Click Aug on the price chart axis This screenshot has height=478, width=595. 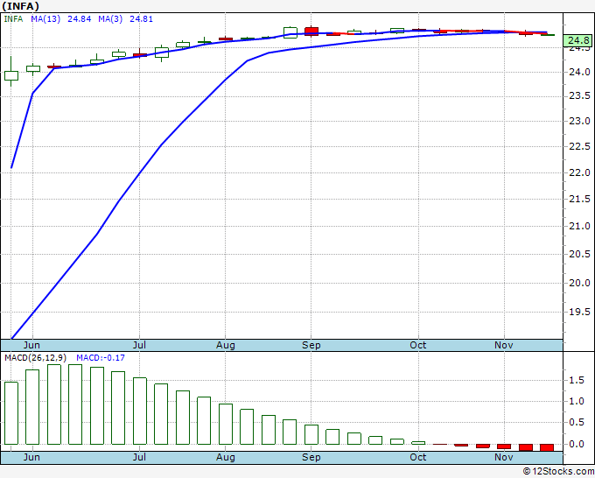(x=226, y=345)
